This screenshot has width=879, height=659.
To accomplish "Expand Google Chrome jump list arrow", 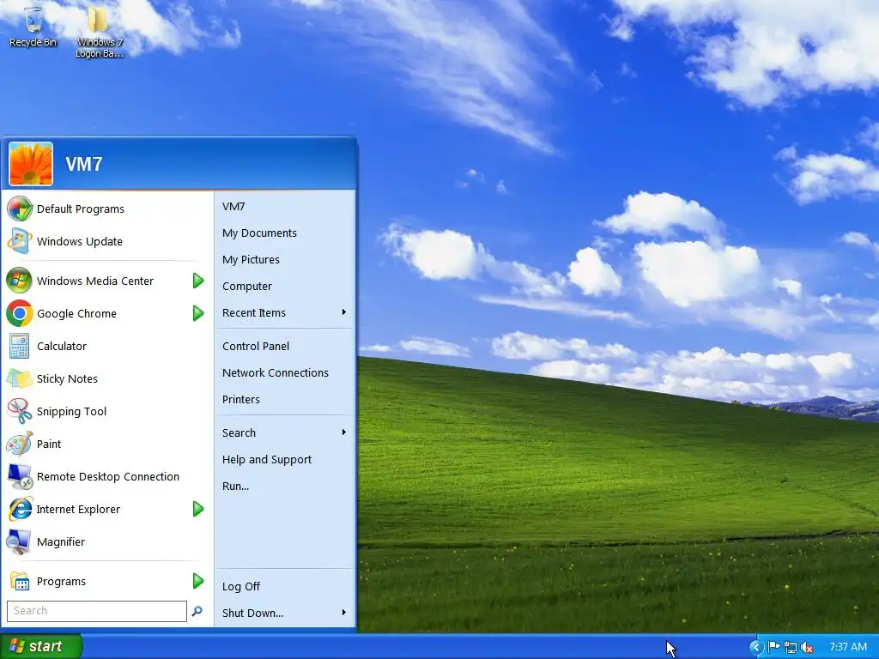I will [198, 313].
